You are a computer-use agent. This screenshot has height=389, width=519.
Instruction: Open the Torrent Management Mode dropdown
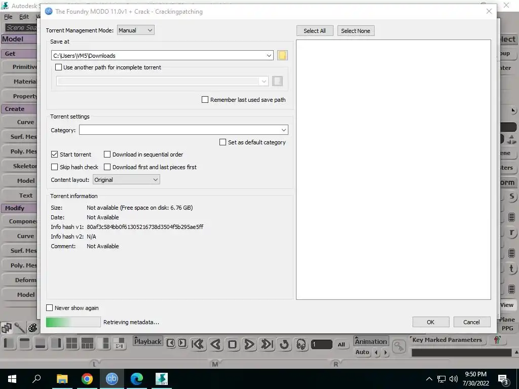[x=136, y=30]
